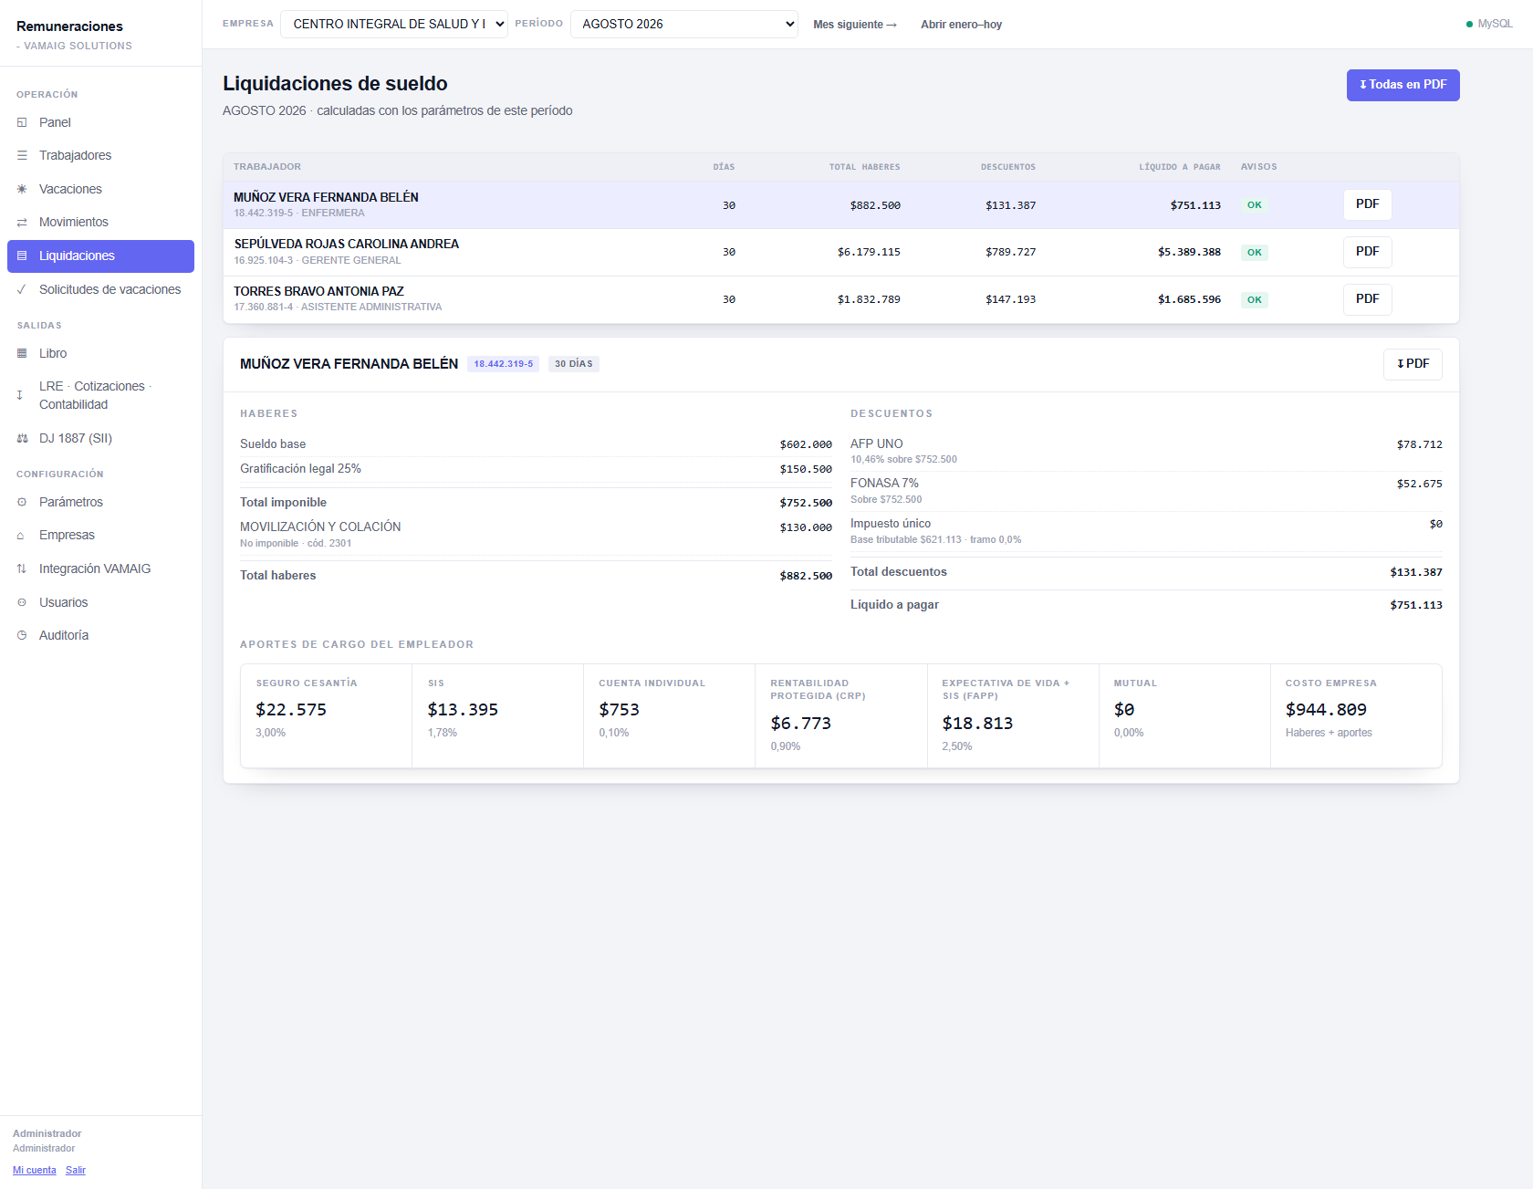Click Abrir enero–hoy button
The width and height of the screenshot is (1533, 1189).
[x=961, y=25]
